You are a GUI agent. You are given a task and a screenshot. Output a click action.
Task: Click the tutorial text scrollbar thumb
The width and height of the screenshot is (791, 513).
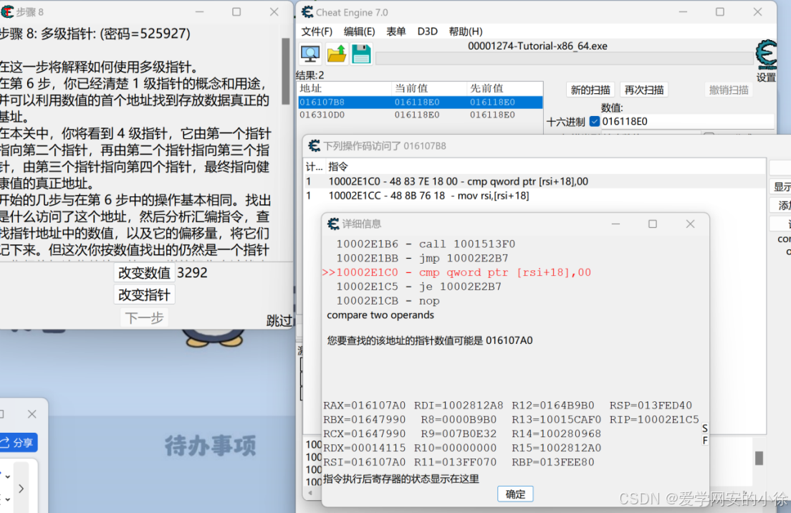point(286,71)
